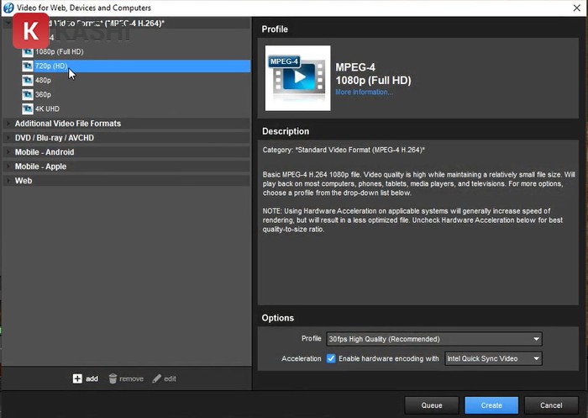Image resolution: width=588 pixels, height=418 pixels.
Task: Open the Intel Quick Sync Video dropdown
Action: point(493,358)
